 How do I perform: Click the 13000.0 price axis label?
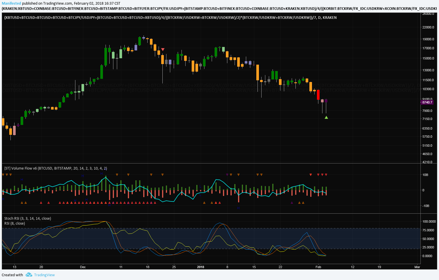tap(428, 70)
